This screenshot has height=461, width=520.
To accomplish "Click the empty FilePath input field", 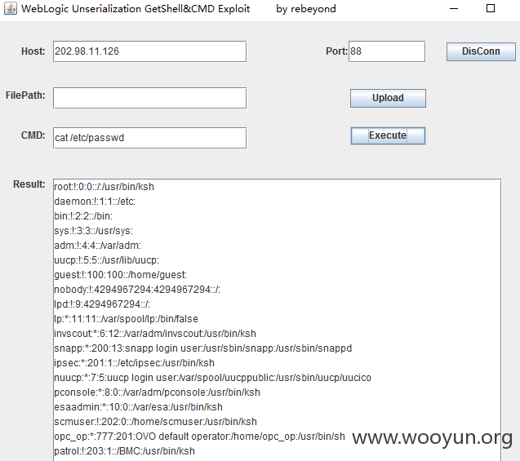I will click(149, 98).
